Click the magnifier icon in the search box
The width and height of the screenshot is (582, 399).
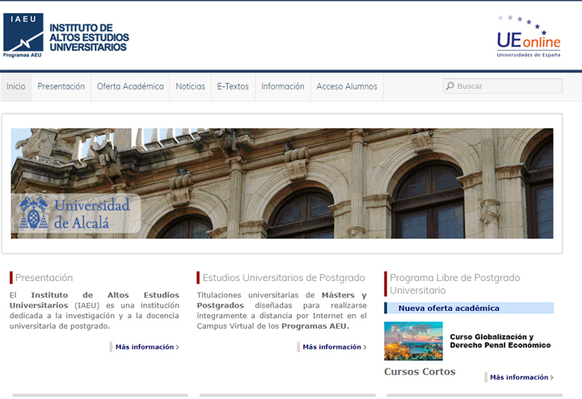(x=450, y=86)
